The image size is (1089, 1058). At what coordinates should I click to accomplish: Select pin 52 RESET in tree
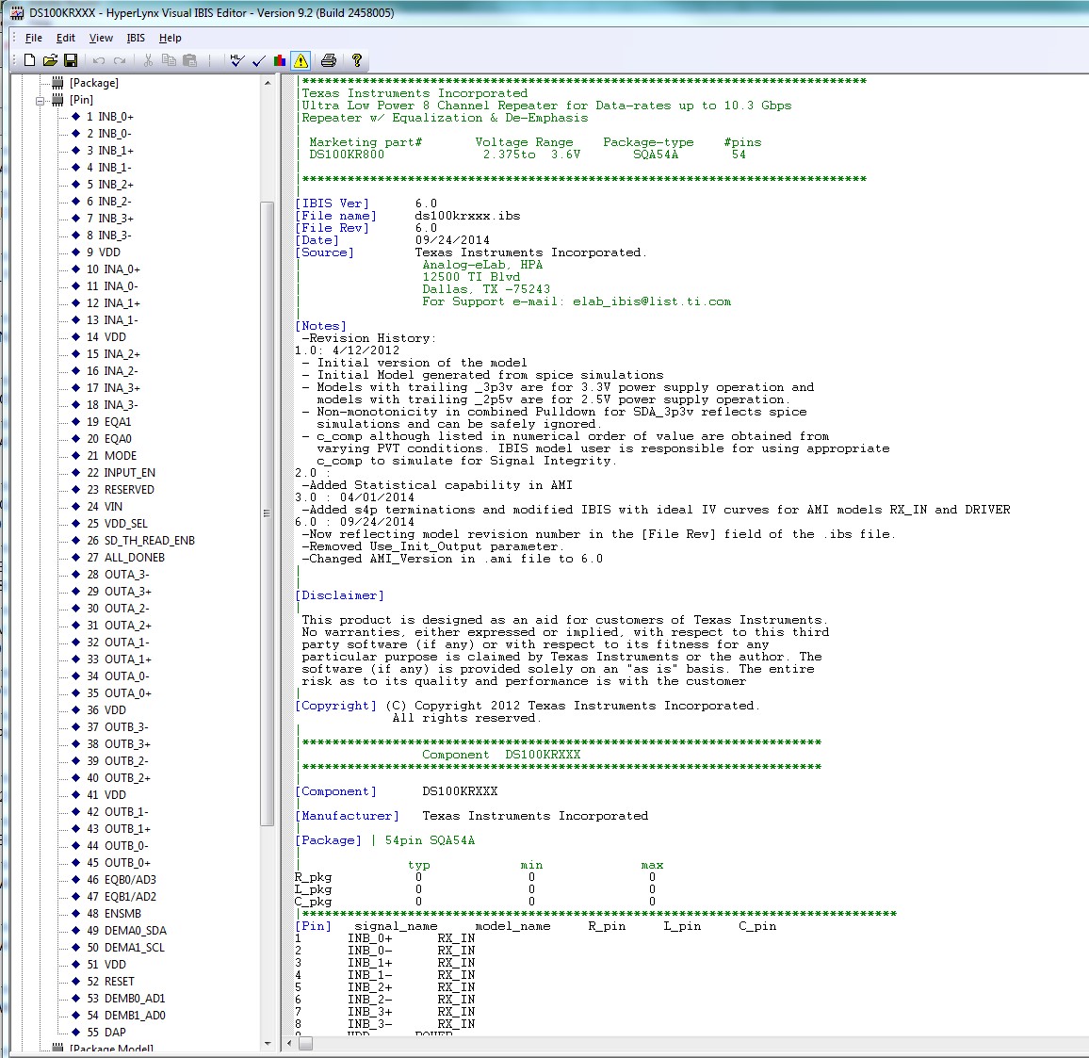[110, 982]
